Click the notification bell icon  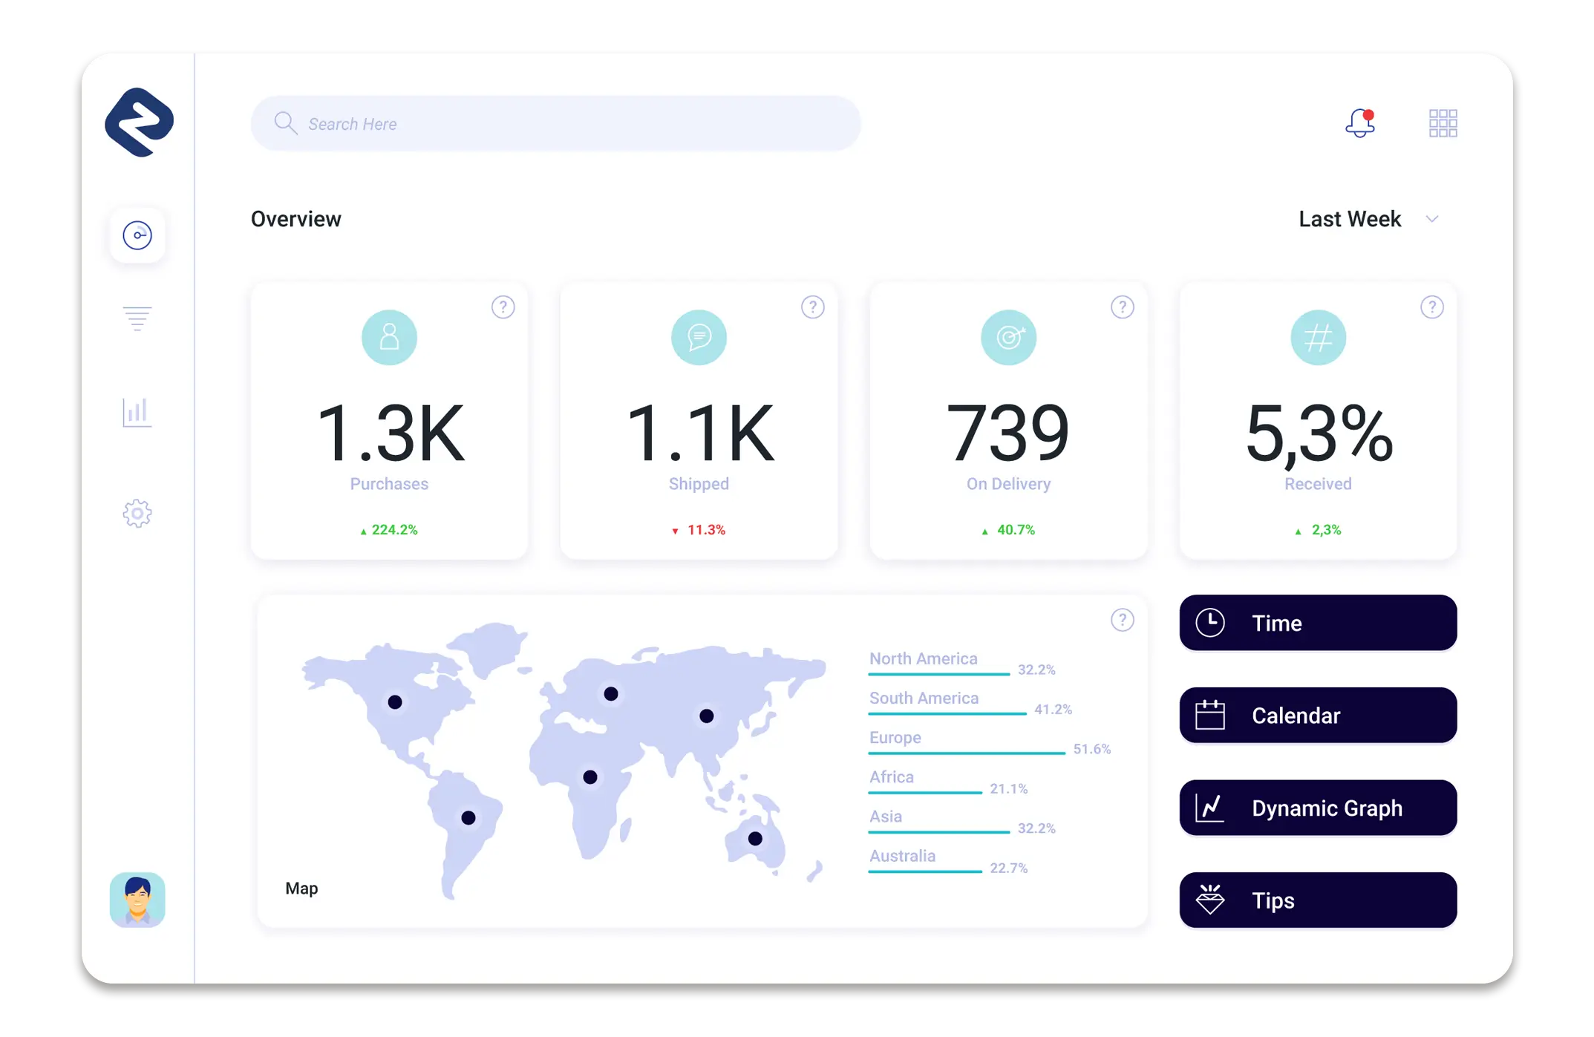click(x=1361, y=123)
